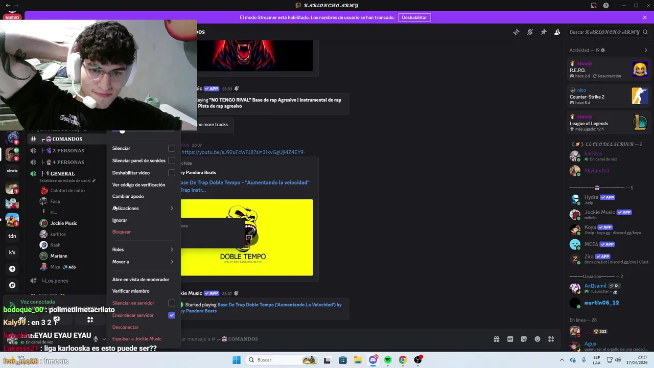Open the apps icon in message bar

coord(551,339)
